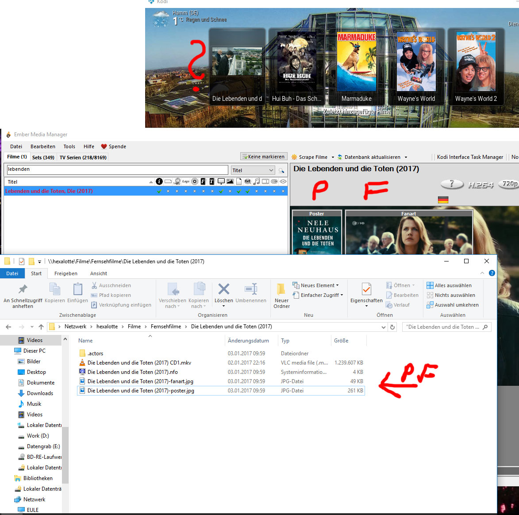Open Explorer quick access toolbar dropdown
The image size is (519, 515).
39,261
